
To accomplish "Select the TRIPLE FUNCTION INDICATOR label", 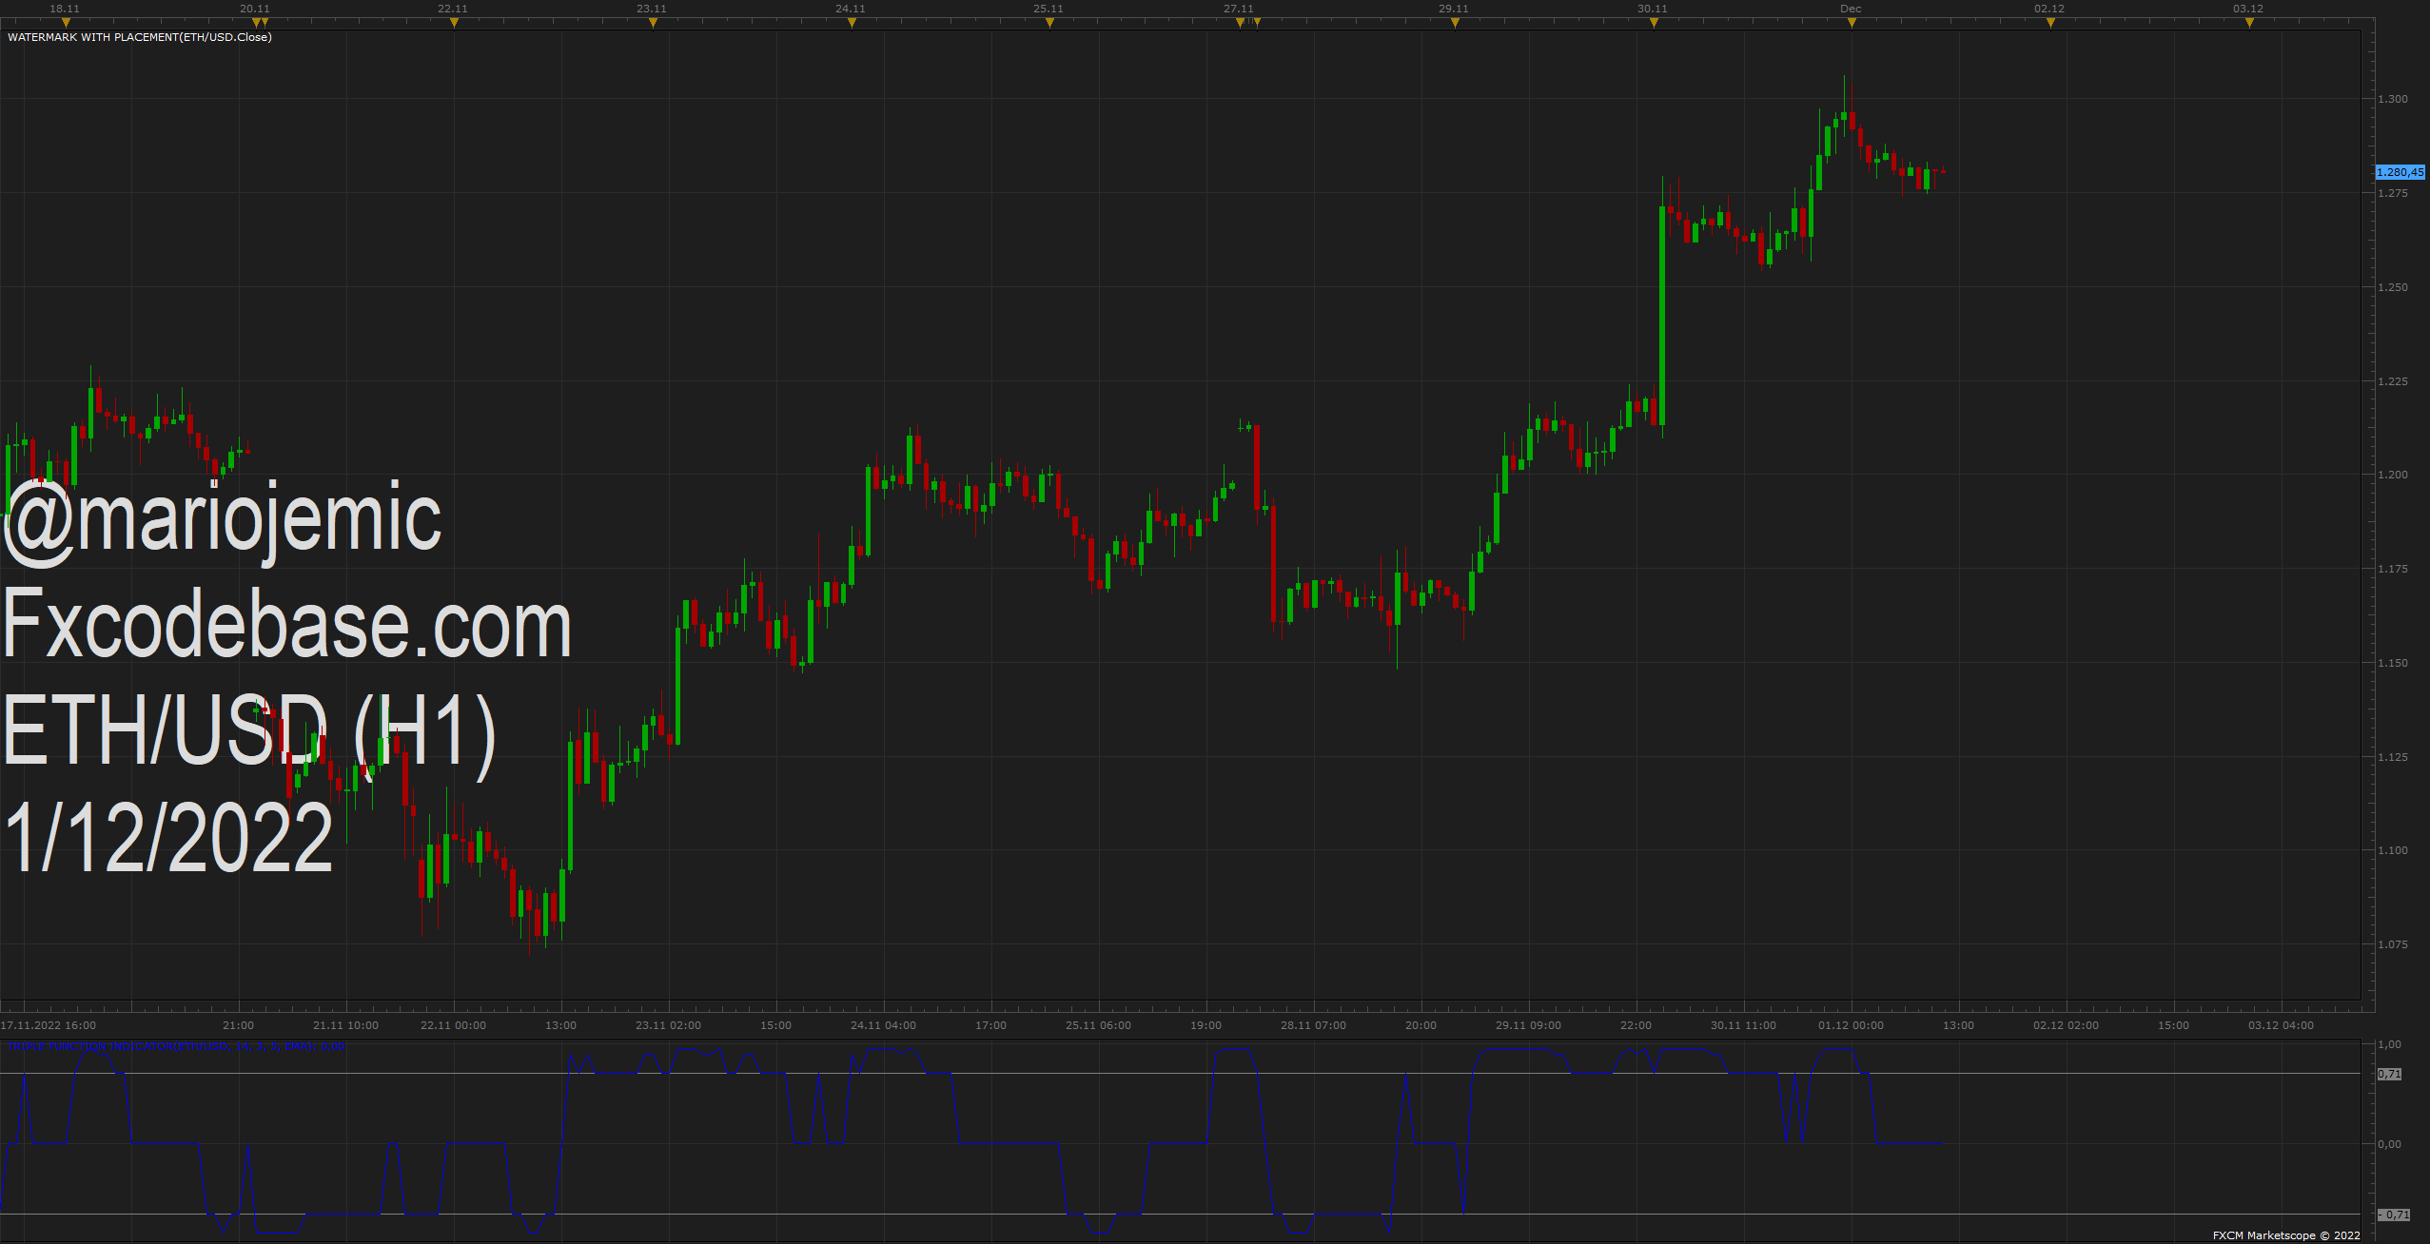I will click(176, 1046).
